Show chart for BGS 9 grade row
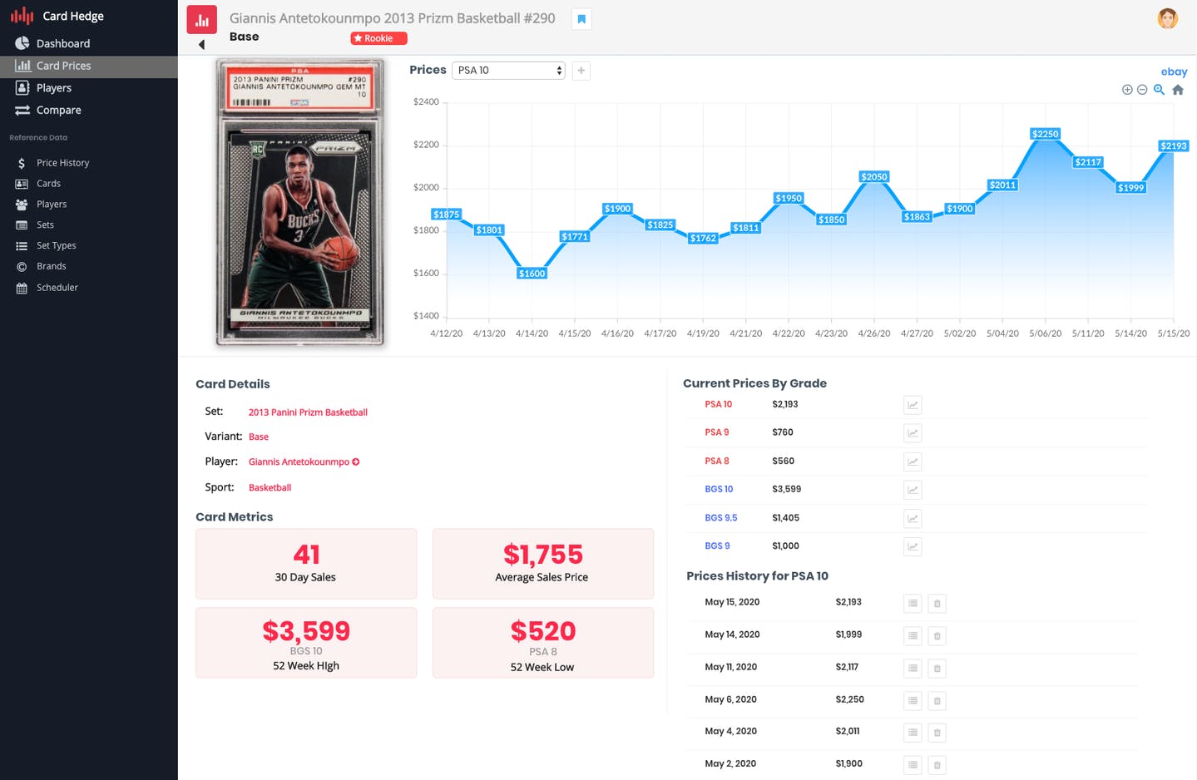 pyautogui.click(x=913, y=546)
